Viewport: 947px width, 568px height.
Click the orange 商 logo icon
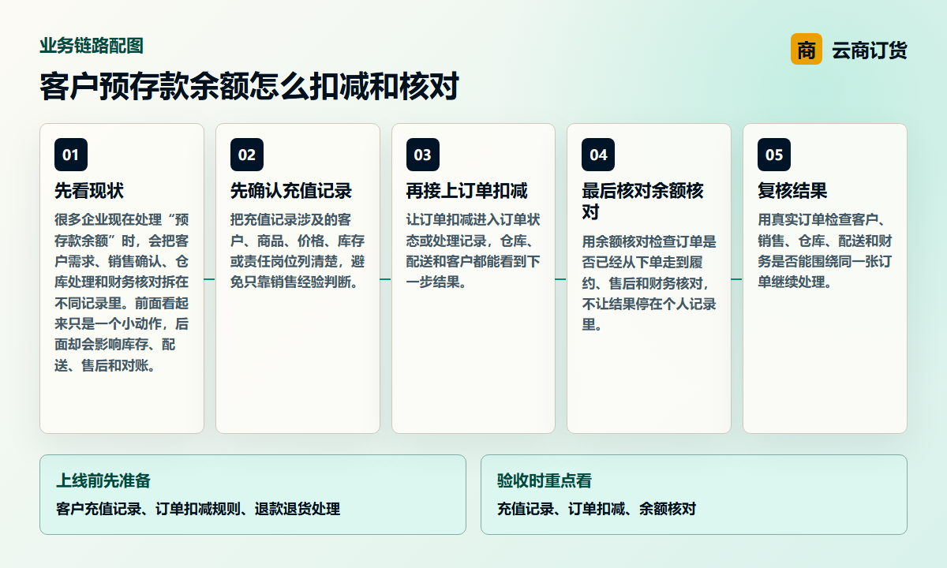pyautogui.click(x=806, y=50)
